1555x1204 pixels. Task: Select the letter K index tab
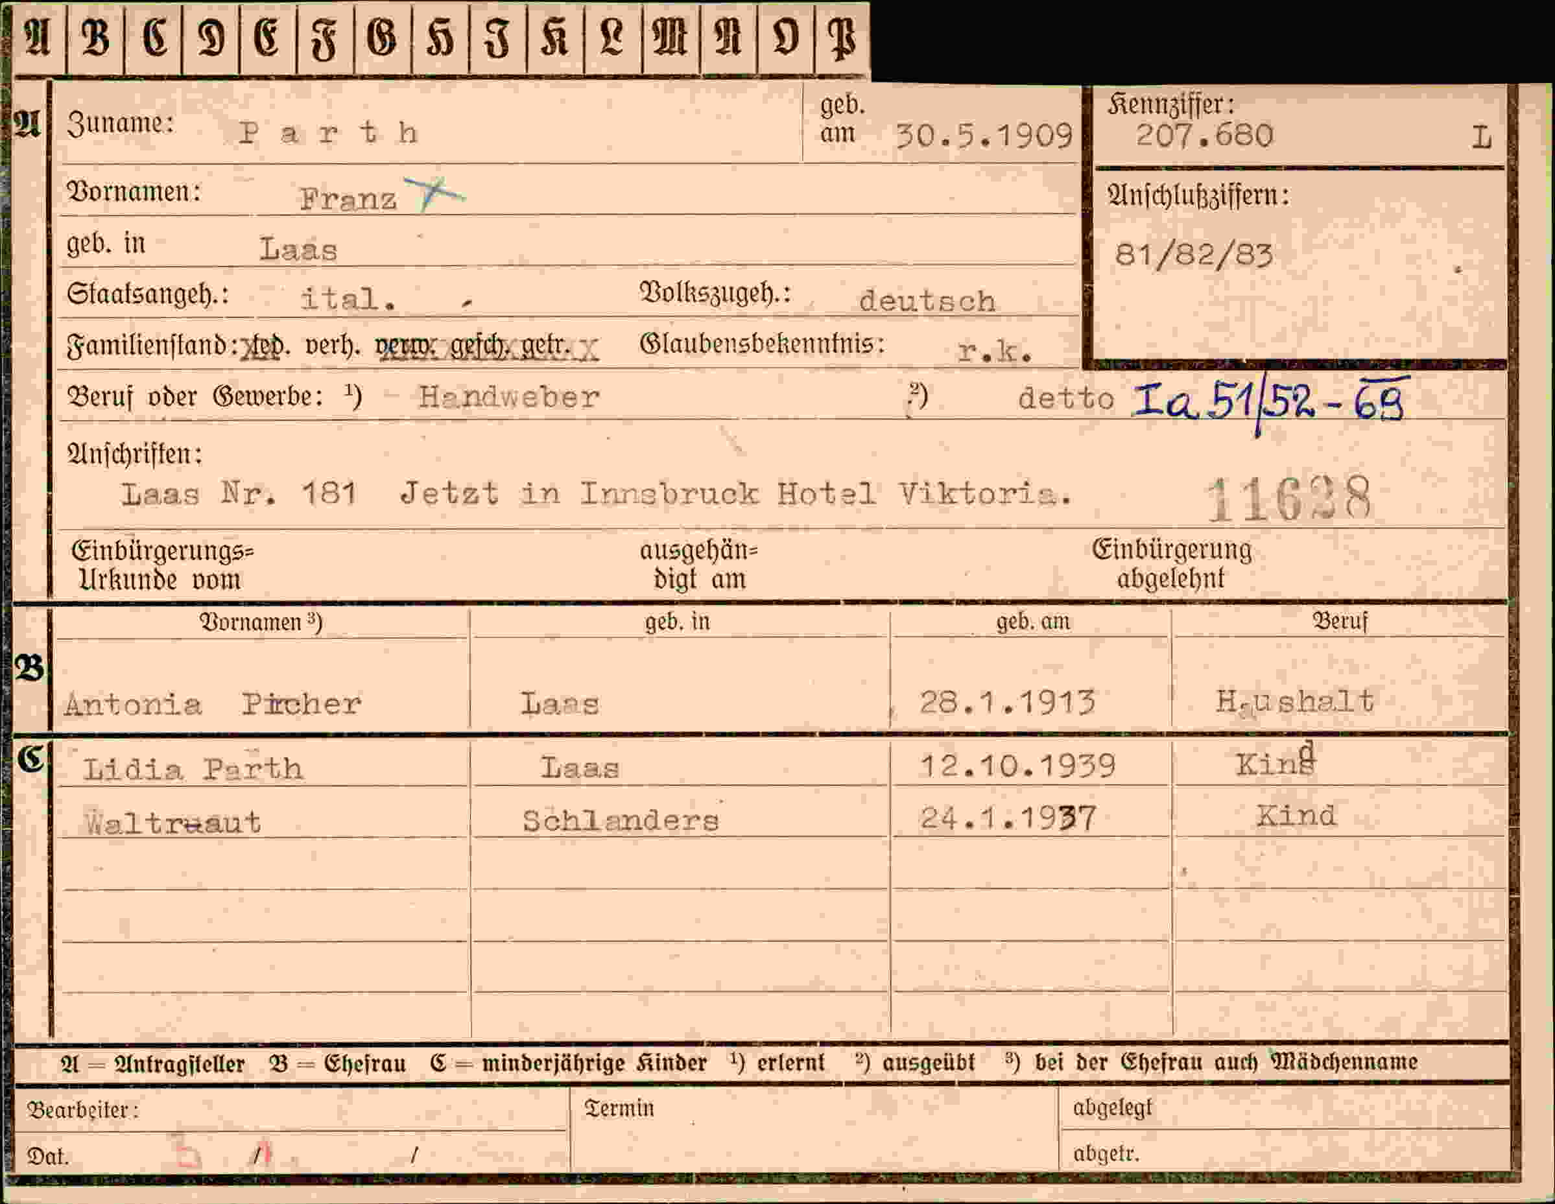(555, 38)
